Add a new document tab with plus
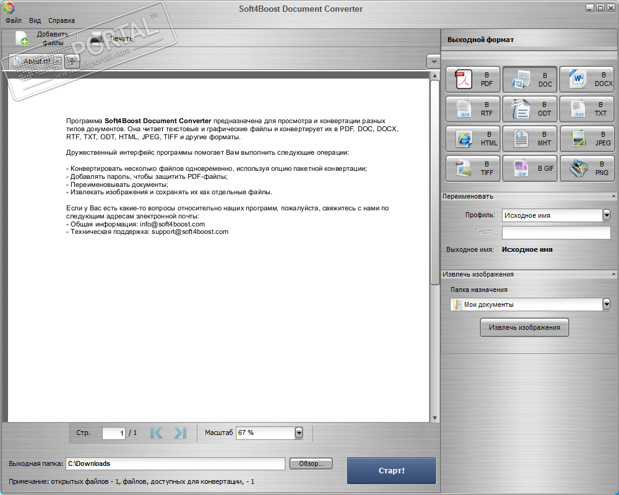Screen dimensions: 619x495 click(71, 61)
